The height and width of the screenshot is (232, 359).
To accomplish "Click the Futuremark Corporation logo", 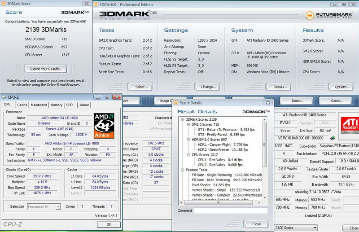I will click(x=328, y=15).
